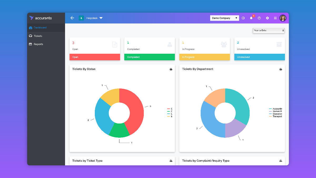Image resolution: width=316 pixels, height=178 pixels.
Task: Click the circled plus add icon
Action: coord(243,18)
